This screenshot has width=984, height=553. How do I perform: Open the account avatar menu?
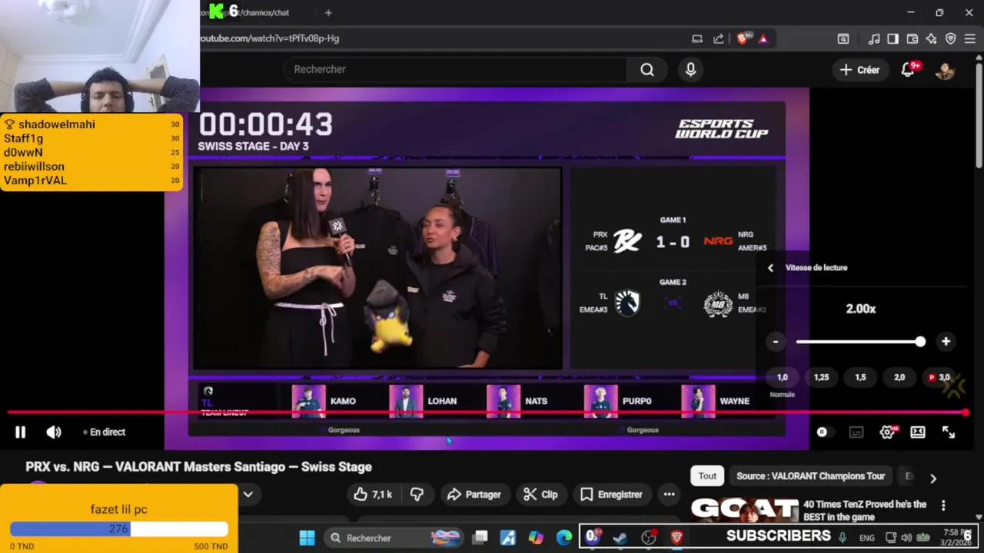(x=945, y=70)
